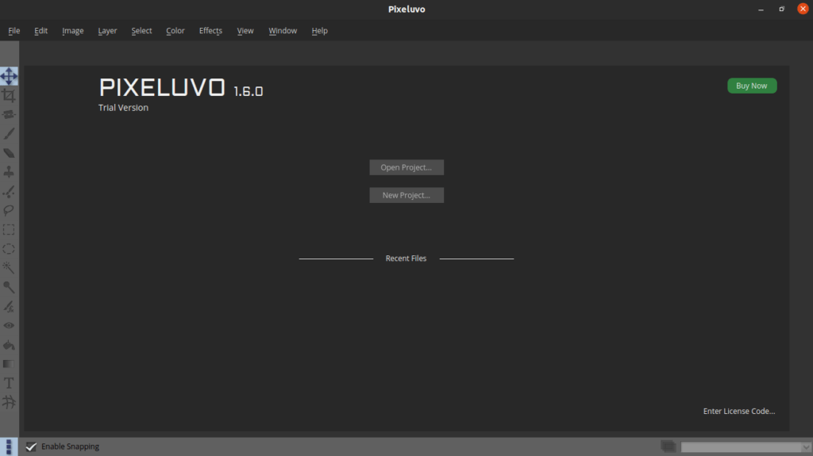Screen dimensions: 813x456
Task: Open the Effects menu
Action: click(210, 31)
